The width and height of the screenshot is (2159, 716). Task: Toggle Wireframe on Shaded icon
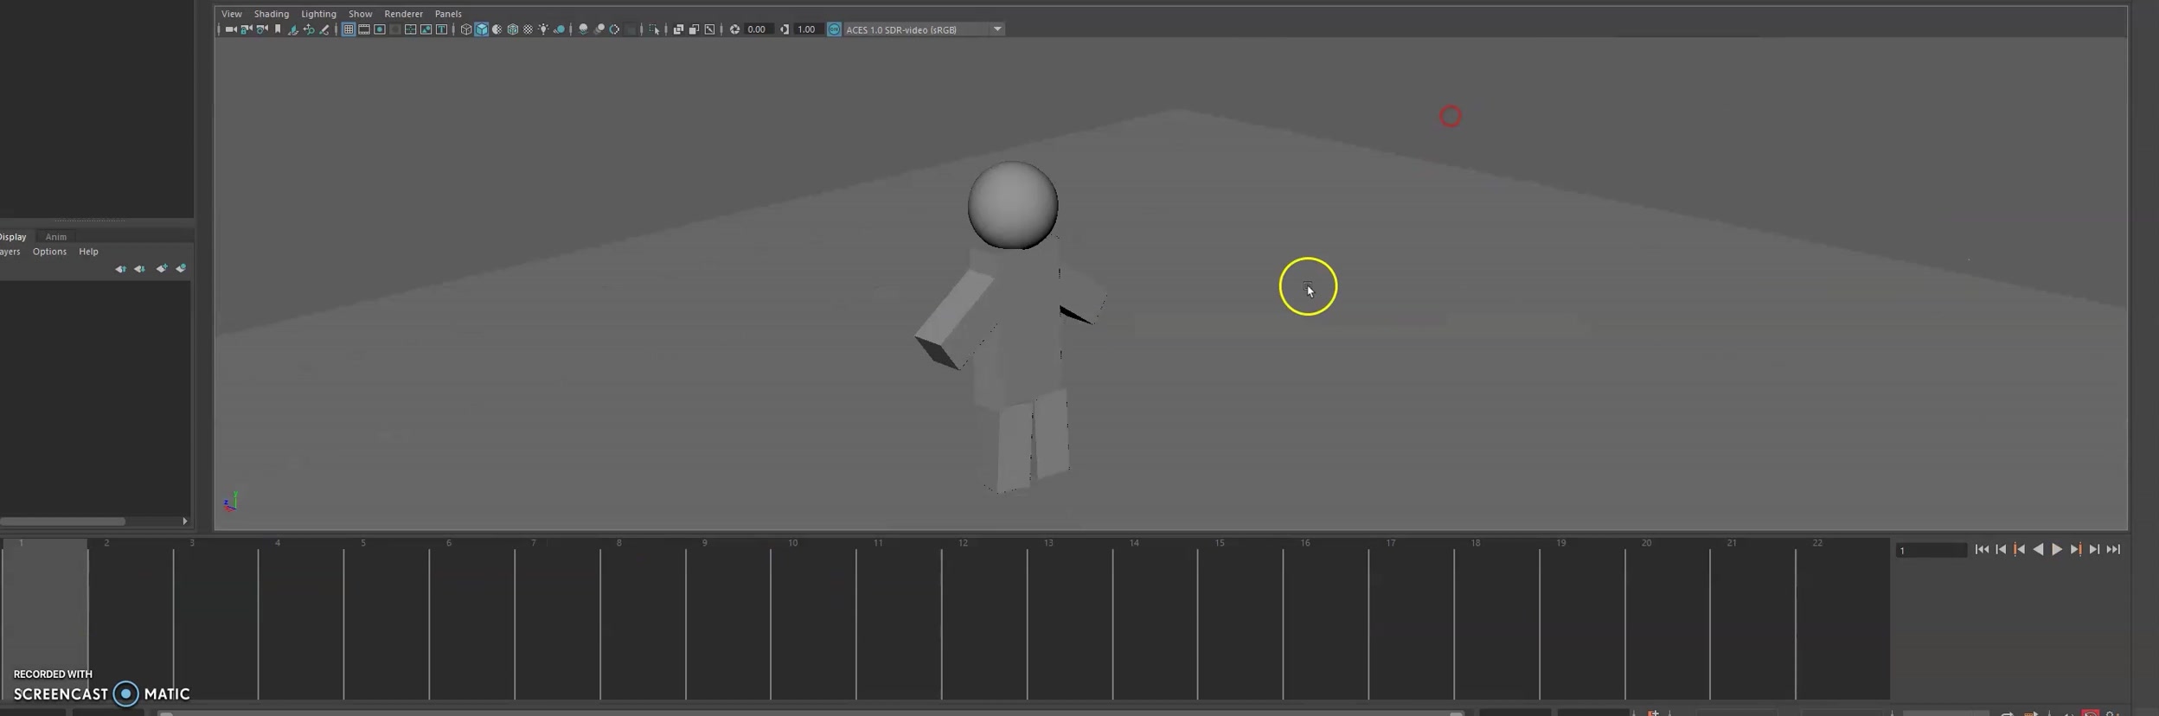[513, 29]
